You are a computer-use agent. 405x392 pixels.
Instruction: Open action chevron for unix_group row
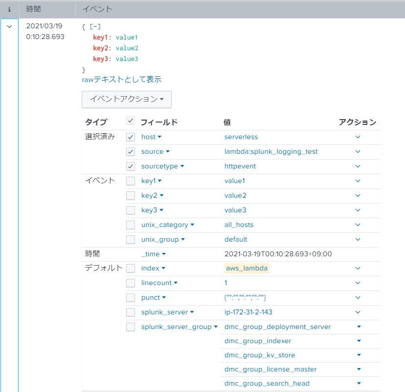point(358,239)
